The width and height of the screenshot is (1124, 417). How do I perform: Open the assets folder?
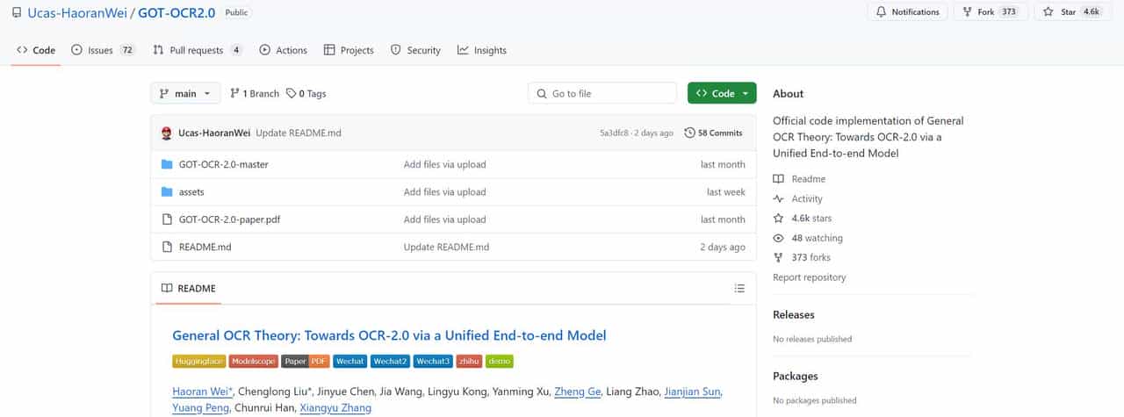[191, 191]
